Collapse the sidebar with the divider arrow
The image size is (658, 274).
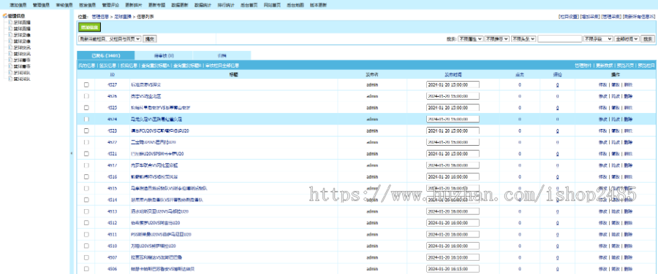point(72,154)
